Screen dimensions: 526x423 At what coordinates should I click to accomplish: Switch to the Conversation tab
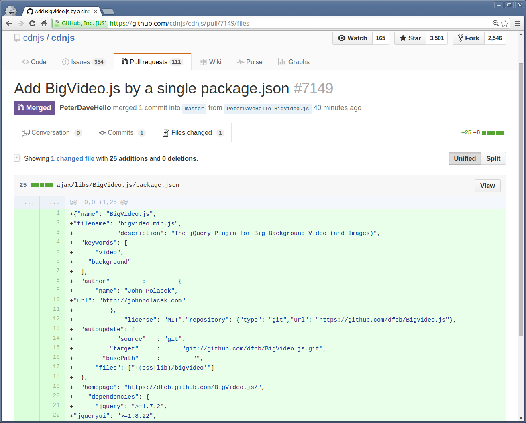(x=51, y=133)
